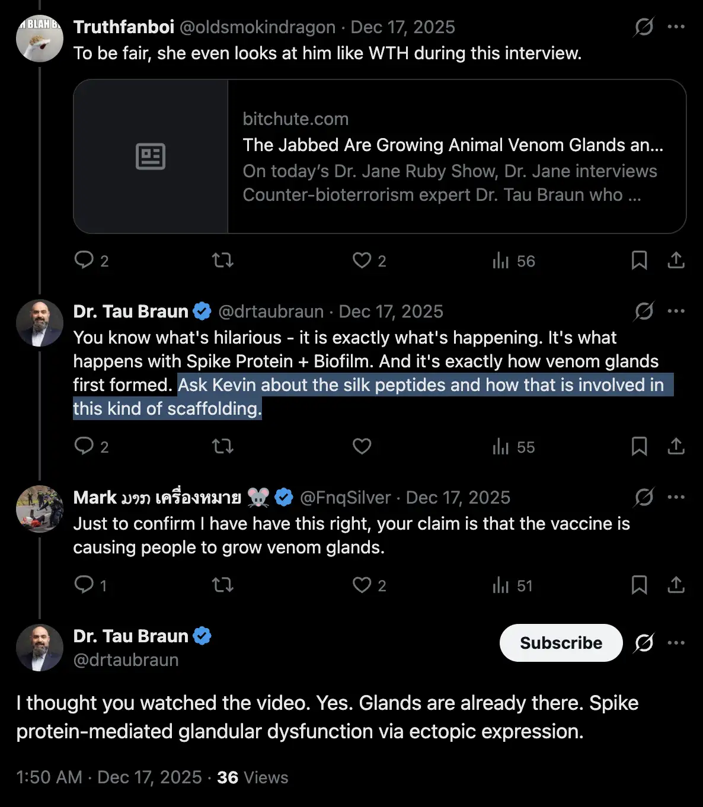The width and height of the screenshot is (703, 807).
Task: Open Truthfanboi's profile picture
Action: (x=40, y=39)
